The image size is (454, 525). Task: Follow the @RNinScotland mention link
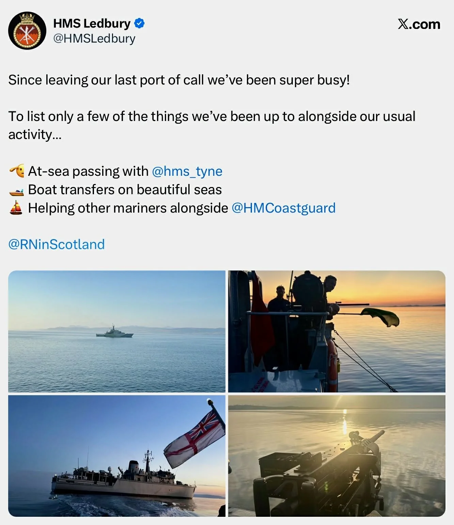(57, 244)
